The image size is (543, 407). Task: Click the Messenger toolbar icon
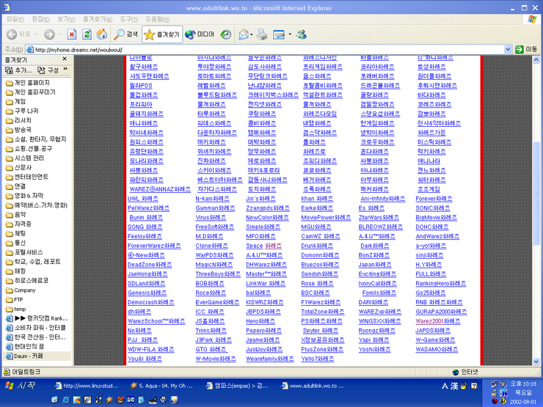[302, 34]
